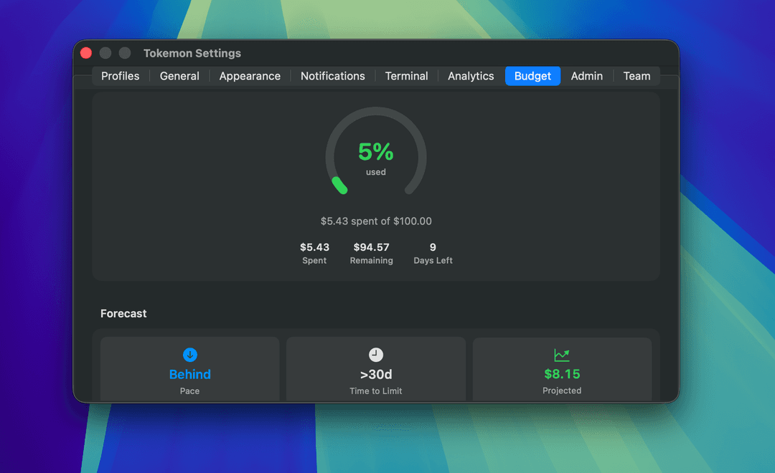Click the green trend chart icon above Projected
The image size is (775, 473).
tap(562, 354)
